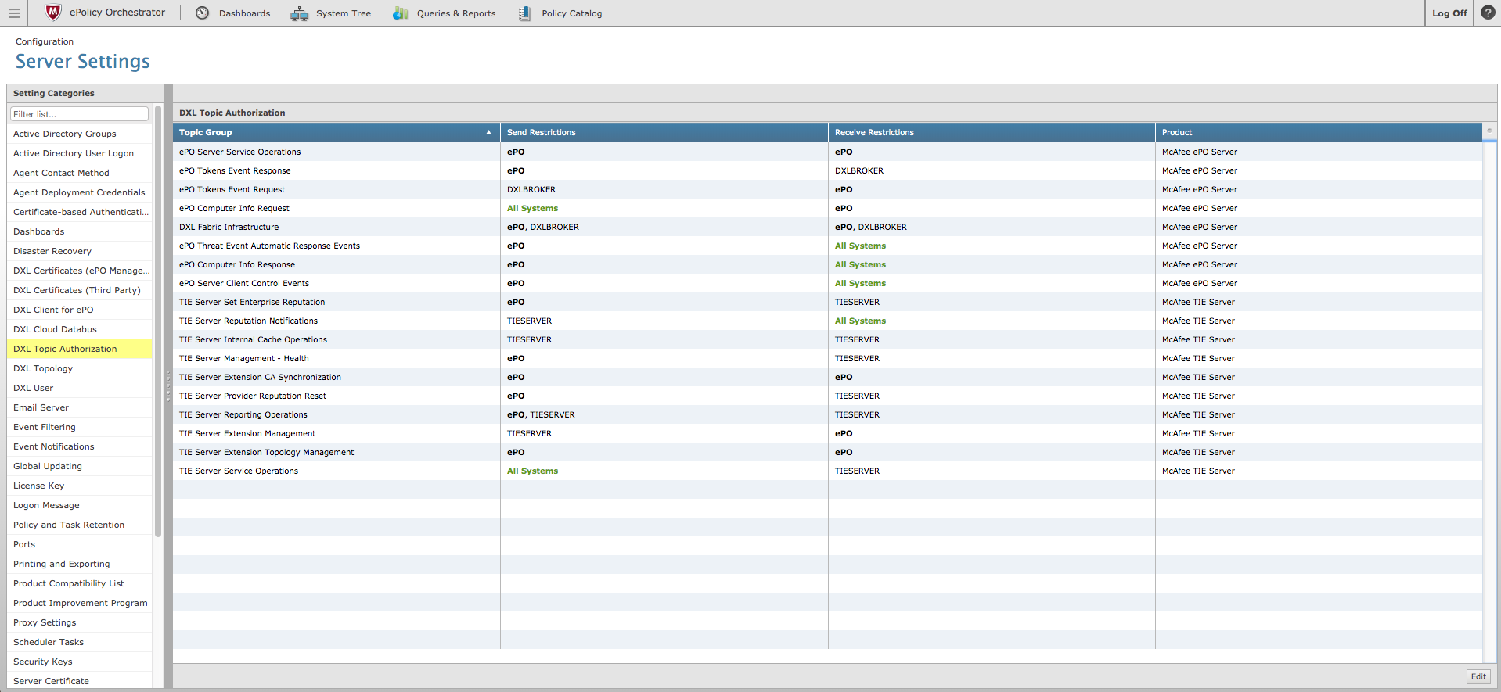1501x692 pixels.
Task: Select Event Notifications category
Action: (x=79, y=446)
